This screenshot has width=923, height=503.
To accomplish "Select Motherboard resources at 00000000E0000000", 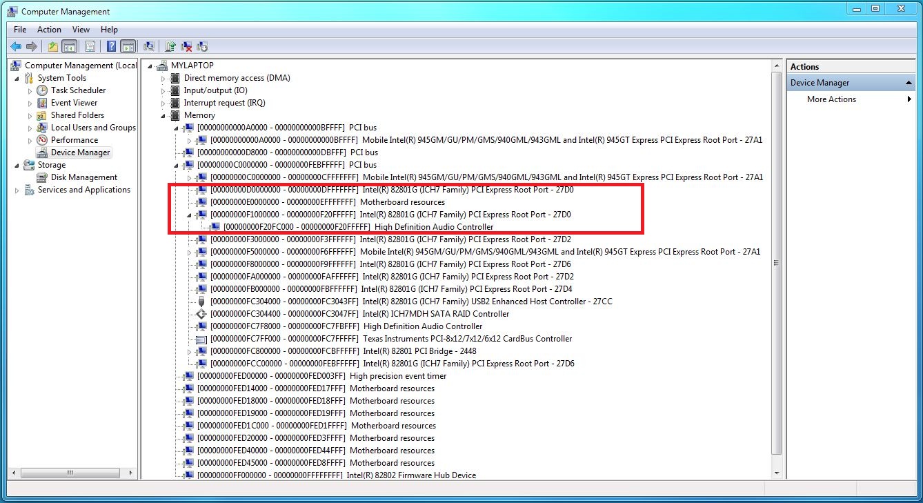I will [328, 202].
